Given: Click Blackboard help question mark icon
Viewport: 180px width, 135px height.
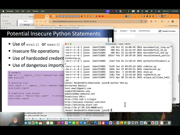Looking at the screenshot, I should point(174,99).
